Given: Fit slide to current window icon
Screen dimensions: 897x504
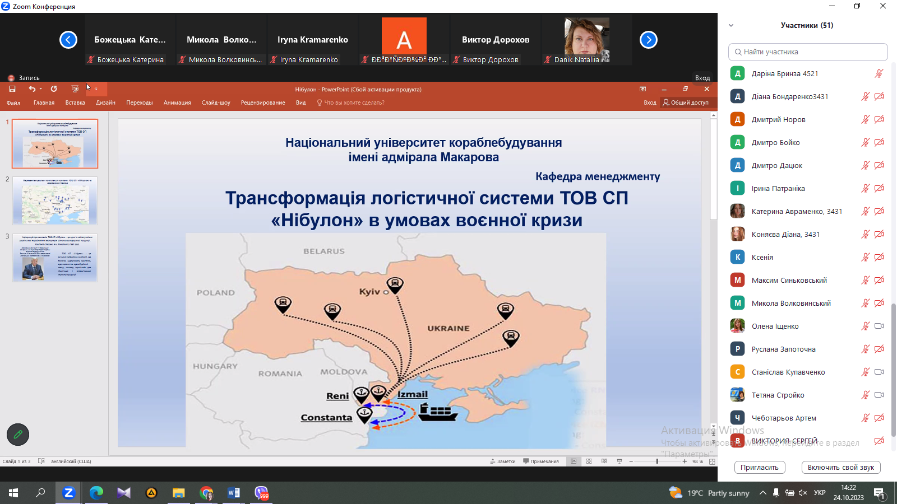Looking at the screenshot, I should [x=712, y=461].
